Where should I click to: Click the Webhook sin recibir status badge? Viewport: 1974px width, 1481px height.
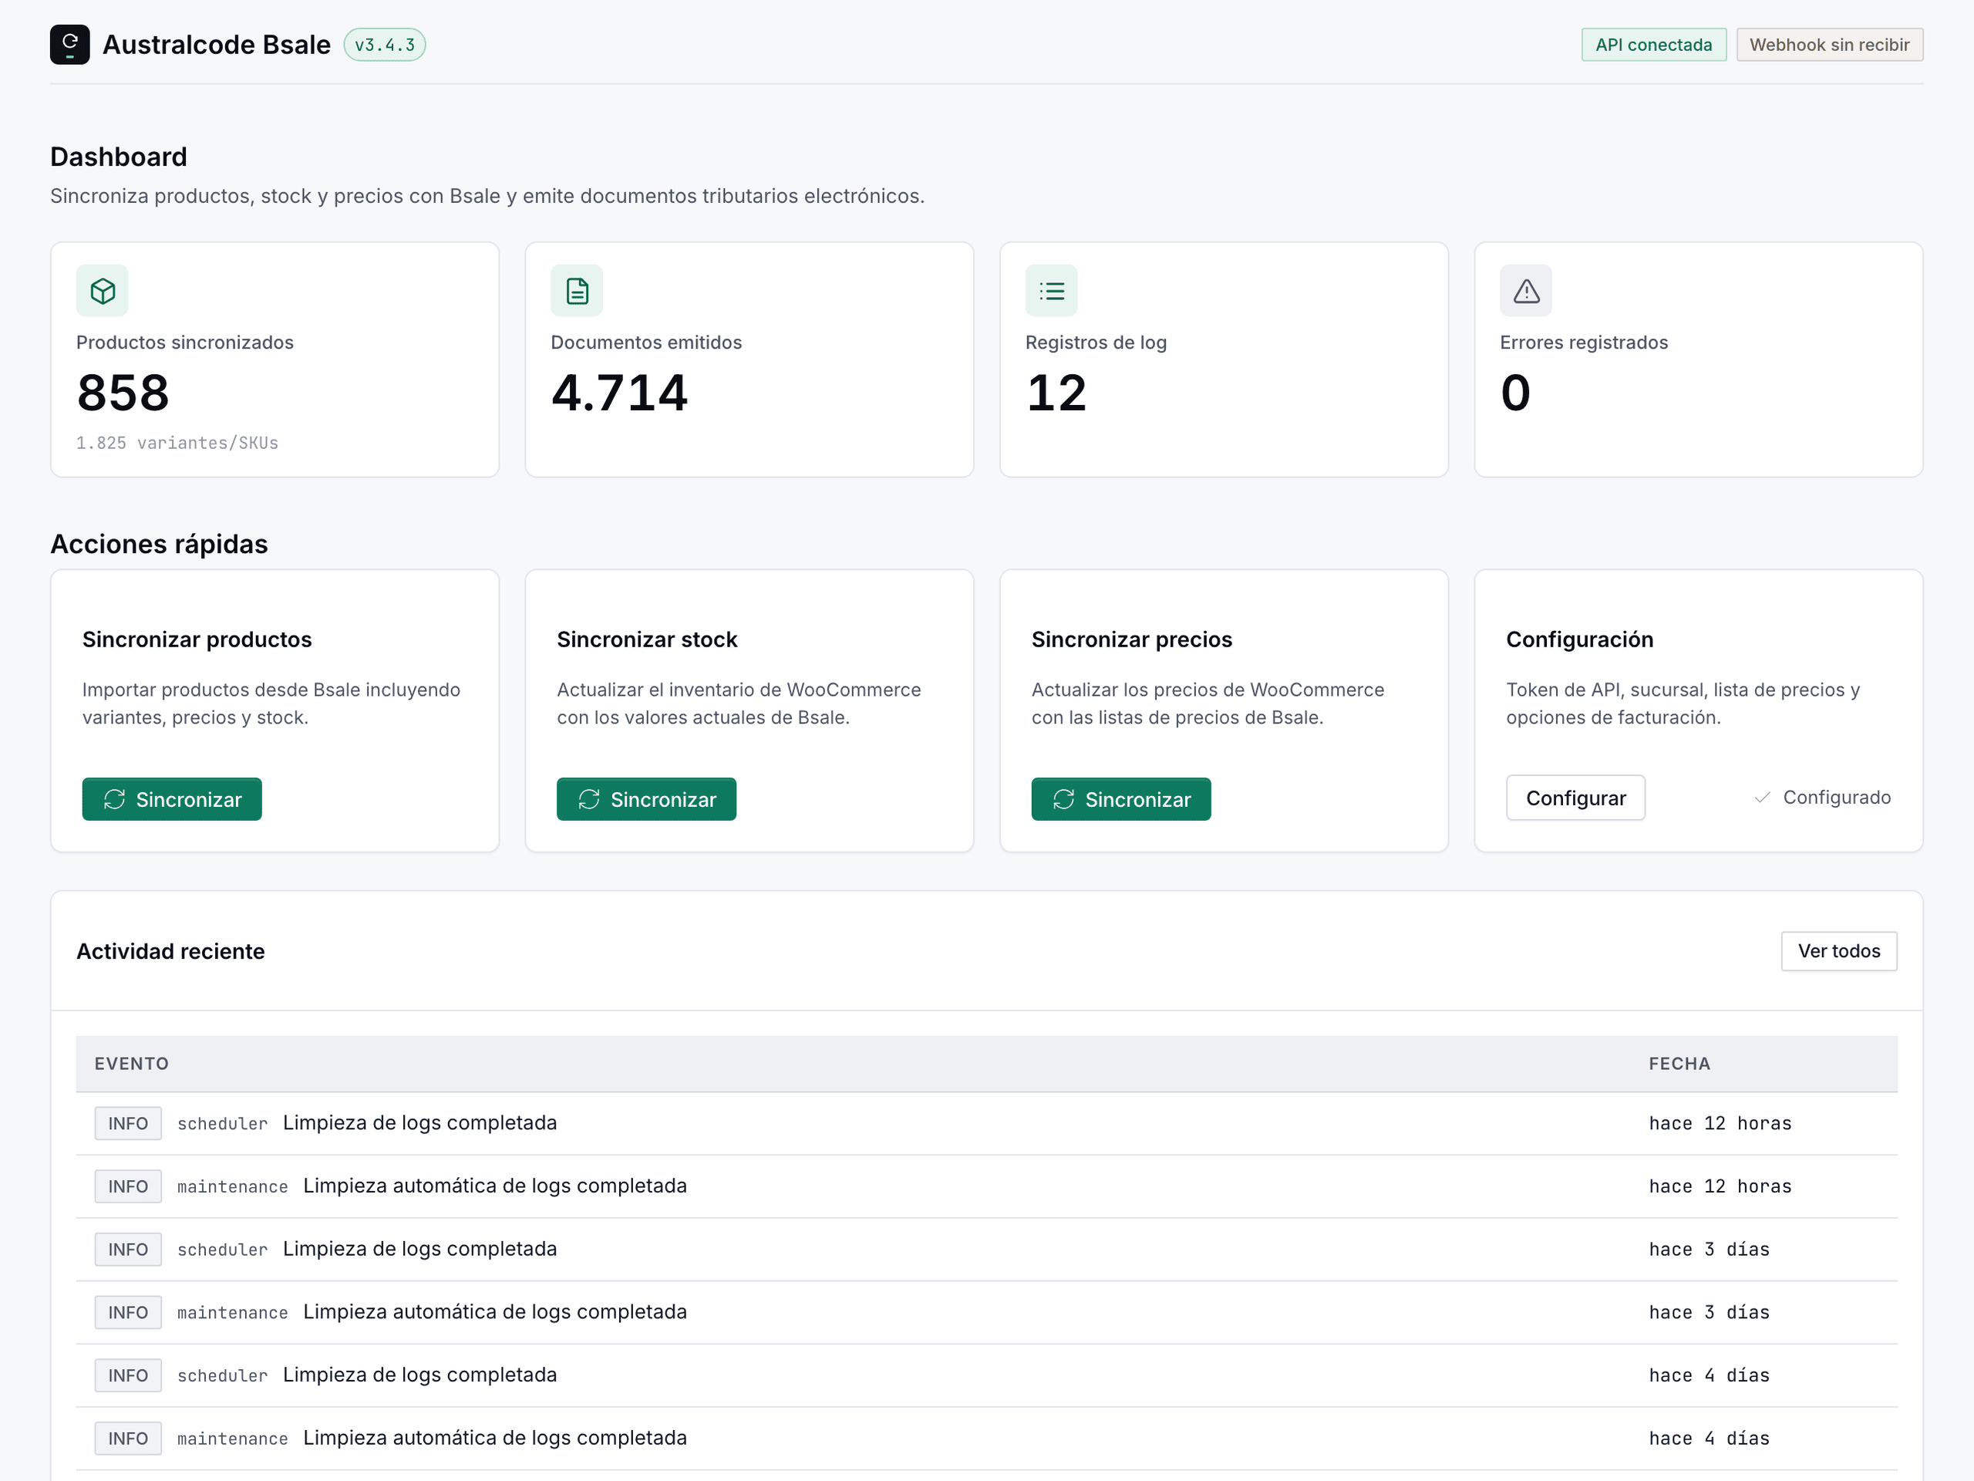1830,45
